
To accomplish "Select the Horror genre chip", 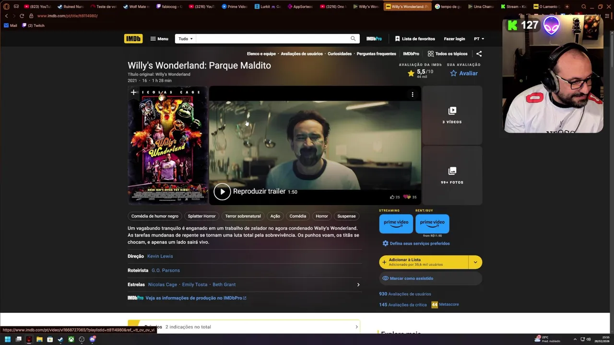I will click(322, 216).
